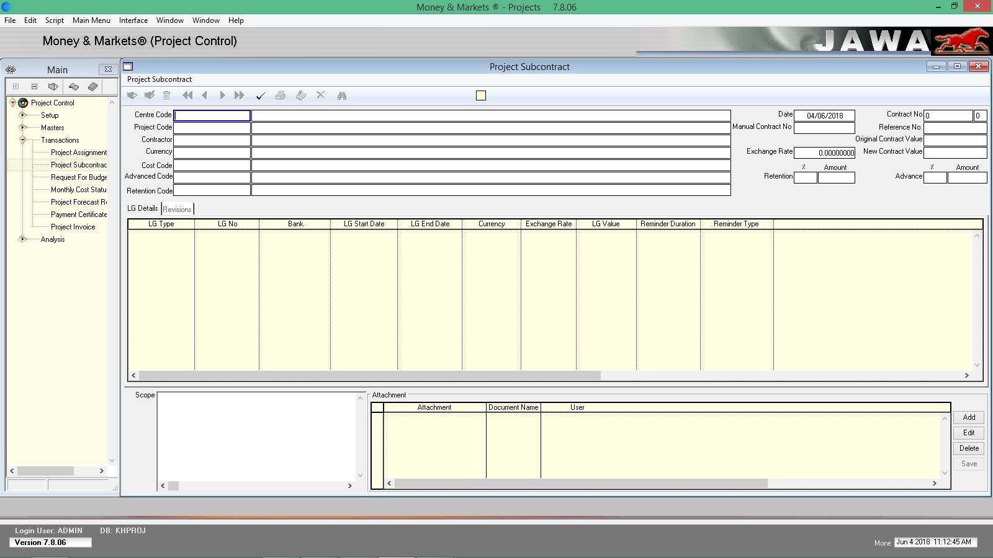This screenshot has width=993, height=558.
Task: Click the Project Subcontract window system icon
Action: 128,66
